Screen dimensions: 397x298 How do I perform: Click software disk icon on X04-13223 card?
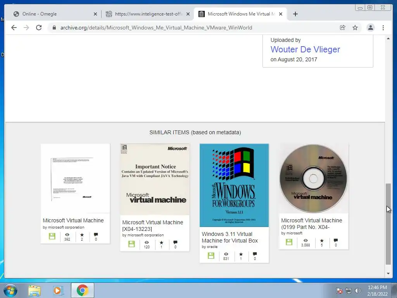click(x=132, y=244)
